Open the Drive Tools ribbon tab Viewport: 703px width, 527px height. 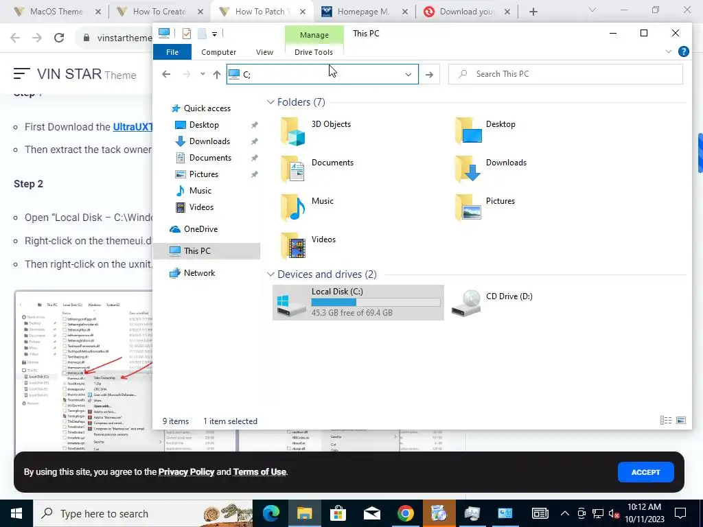(x=314, y=52)
